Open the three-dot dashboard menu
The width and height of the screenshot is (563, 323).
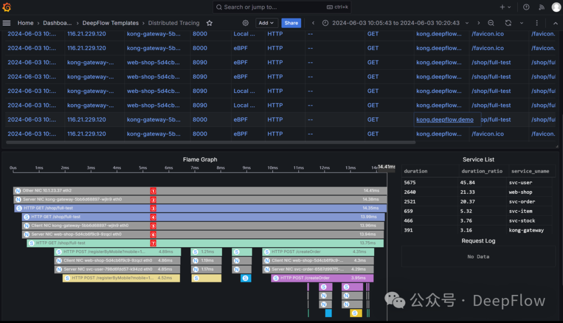[537, 23]
